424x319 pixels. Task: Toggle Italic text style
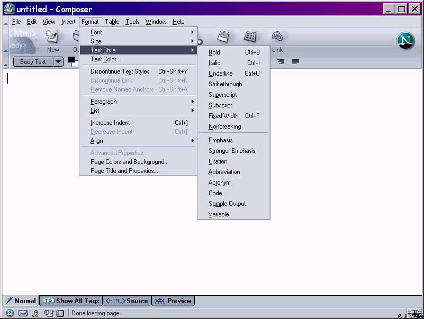coord(233,63)
